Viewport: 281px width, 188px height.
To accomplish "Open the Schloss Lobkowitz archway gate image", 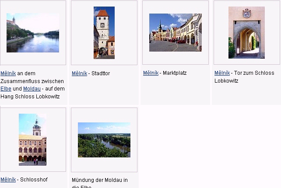I will point(246,33).
